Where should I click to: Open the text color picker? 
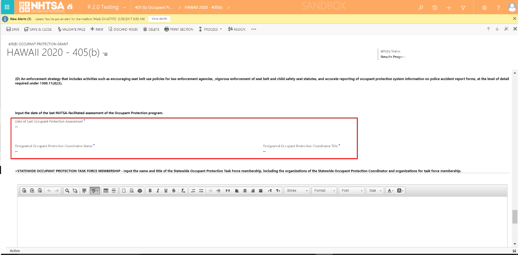tap(390, 190)
